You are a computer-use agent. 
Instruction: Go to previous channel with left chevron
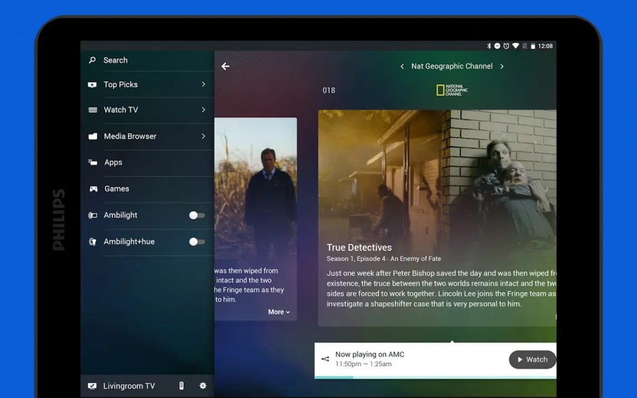pyautogui.click(x=402, y=67)
